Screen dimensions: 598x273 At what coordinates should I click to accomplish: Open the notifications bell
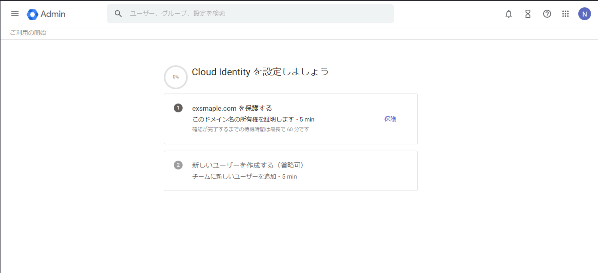509,14
